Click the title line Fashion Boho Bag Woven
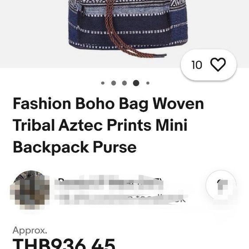The width and height of the screenshot is (249, 249). pyautogui.click(x=108, y=104)
